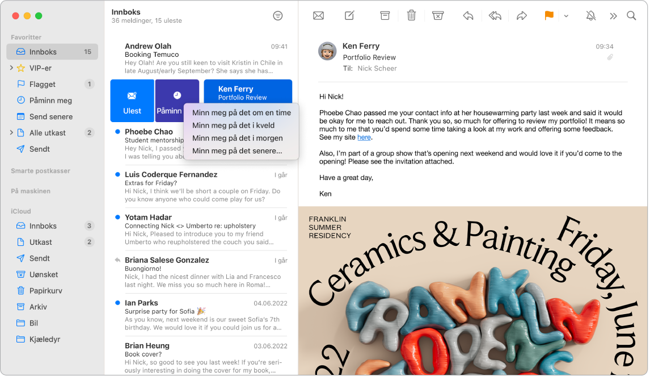Screen dimensions: 650x376
Task: Open Brian Heung's Book cover email
Action: tap(201, 357)
